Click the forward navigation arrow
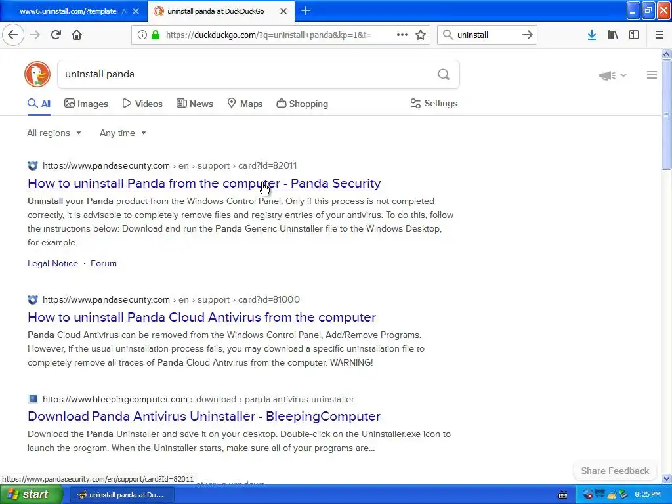 point(35,35)
